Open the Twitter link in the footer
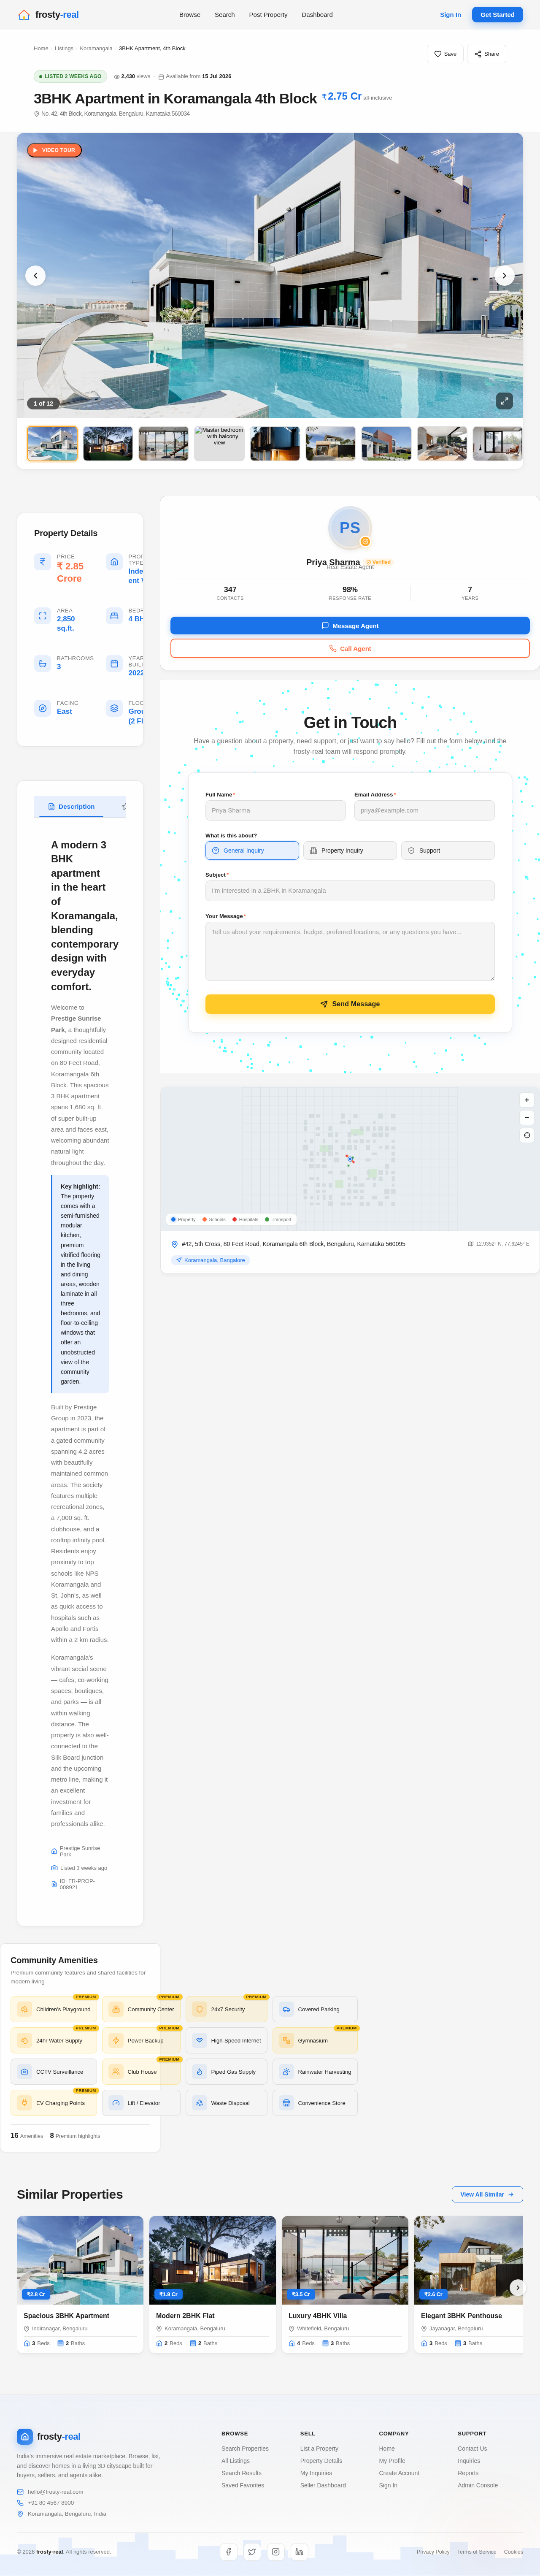This screenshot has height=2576, width=540. (252, 2551)
